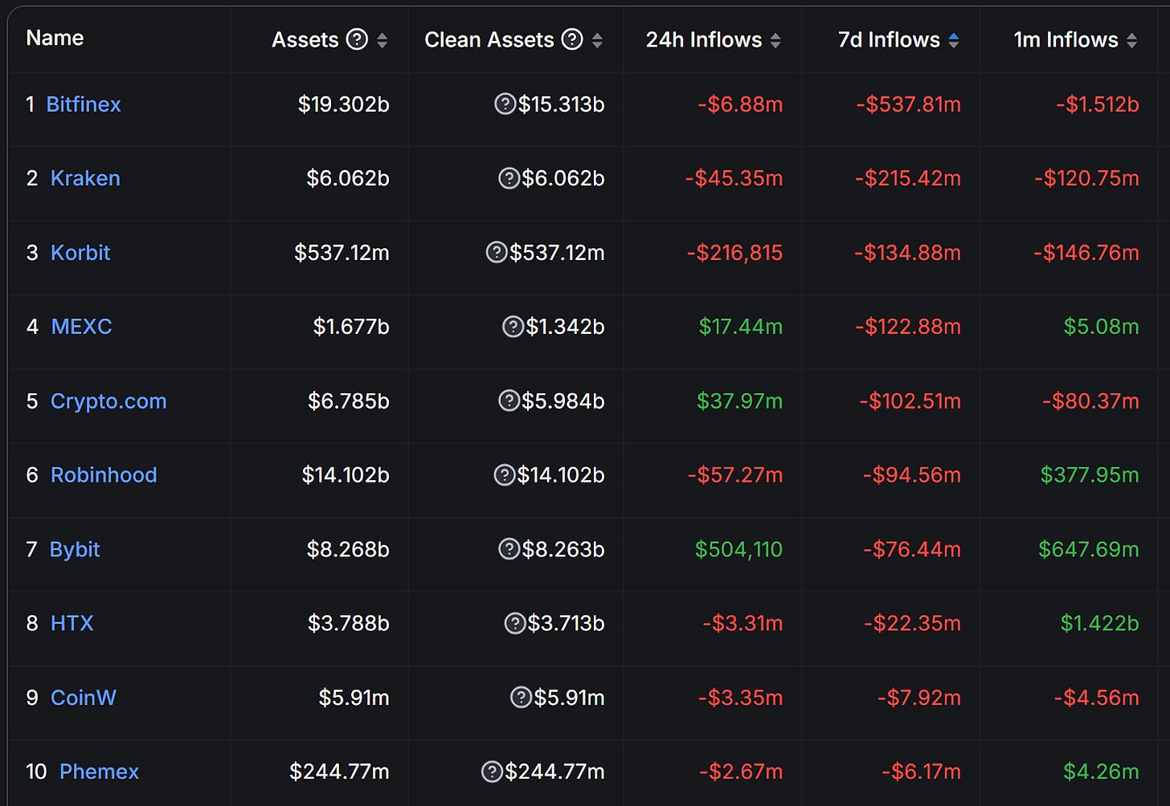
Task: Open the help icon beside HTX clean assets
Action: click(514, 623)
